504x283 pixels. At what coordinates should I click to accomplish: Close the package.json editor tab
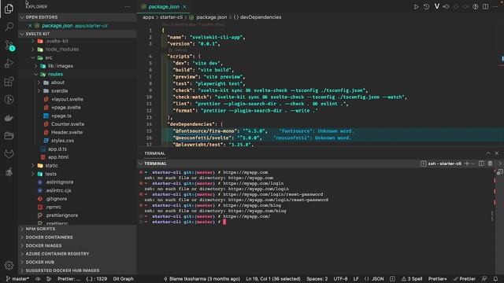(x=184, y=6)
